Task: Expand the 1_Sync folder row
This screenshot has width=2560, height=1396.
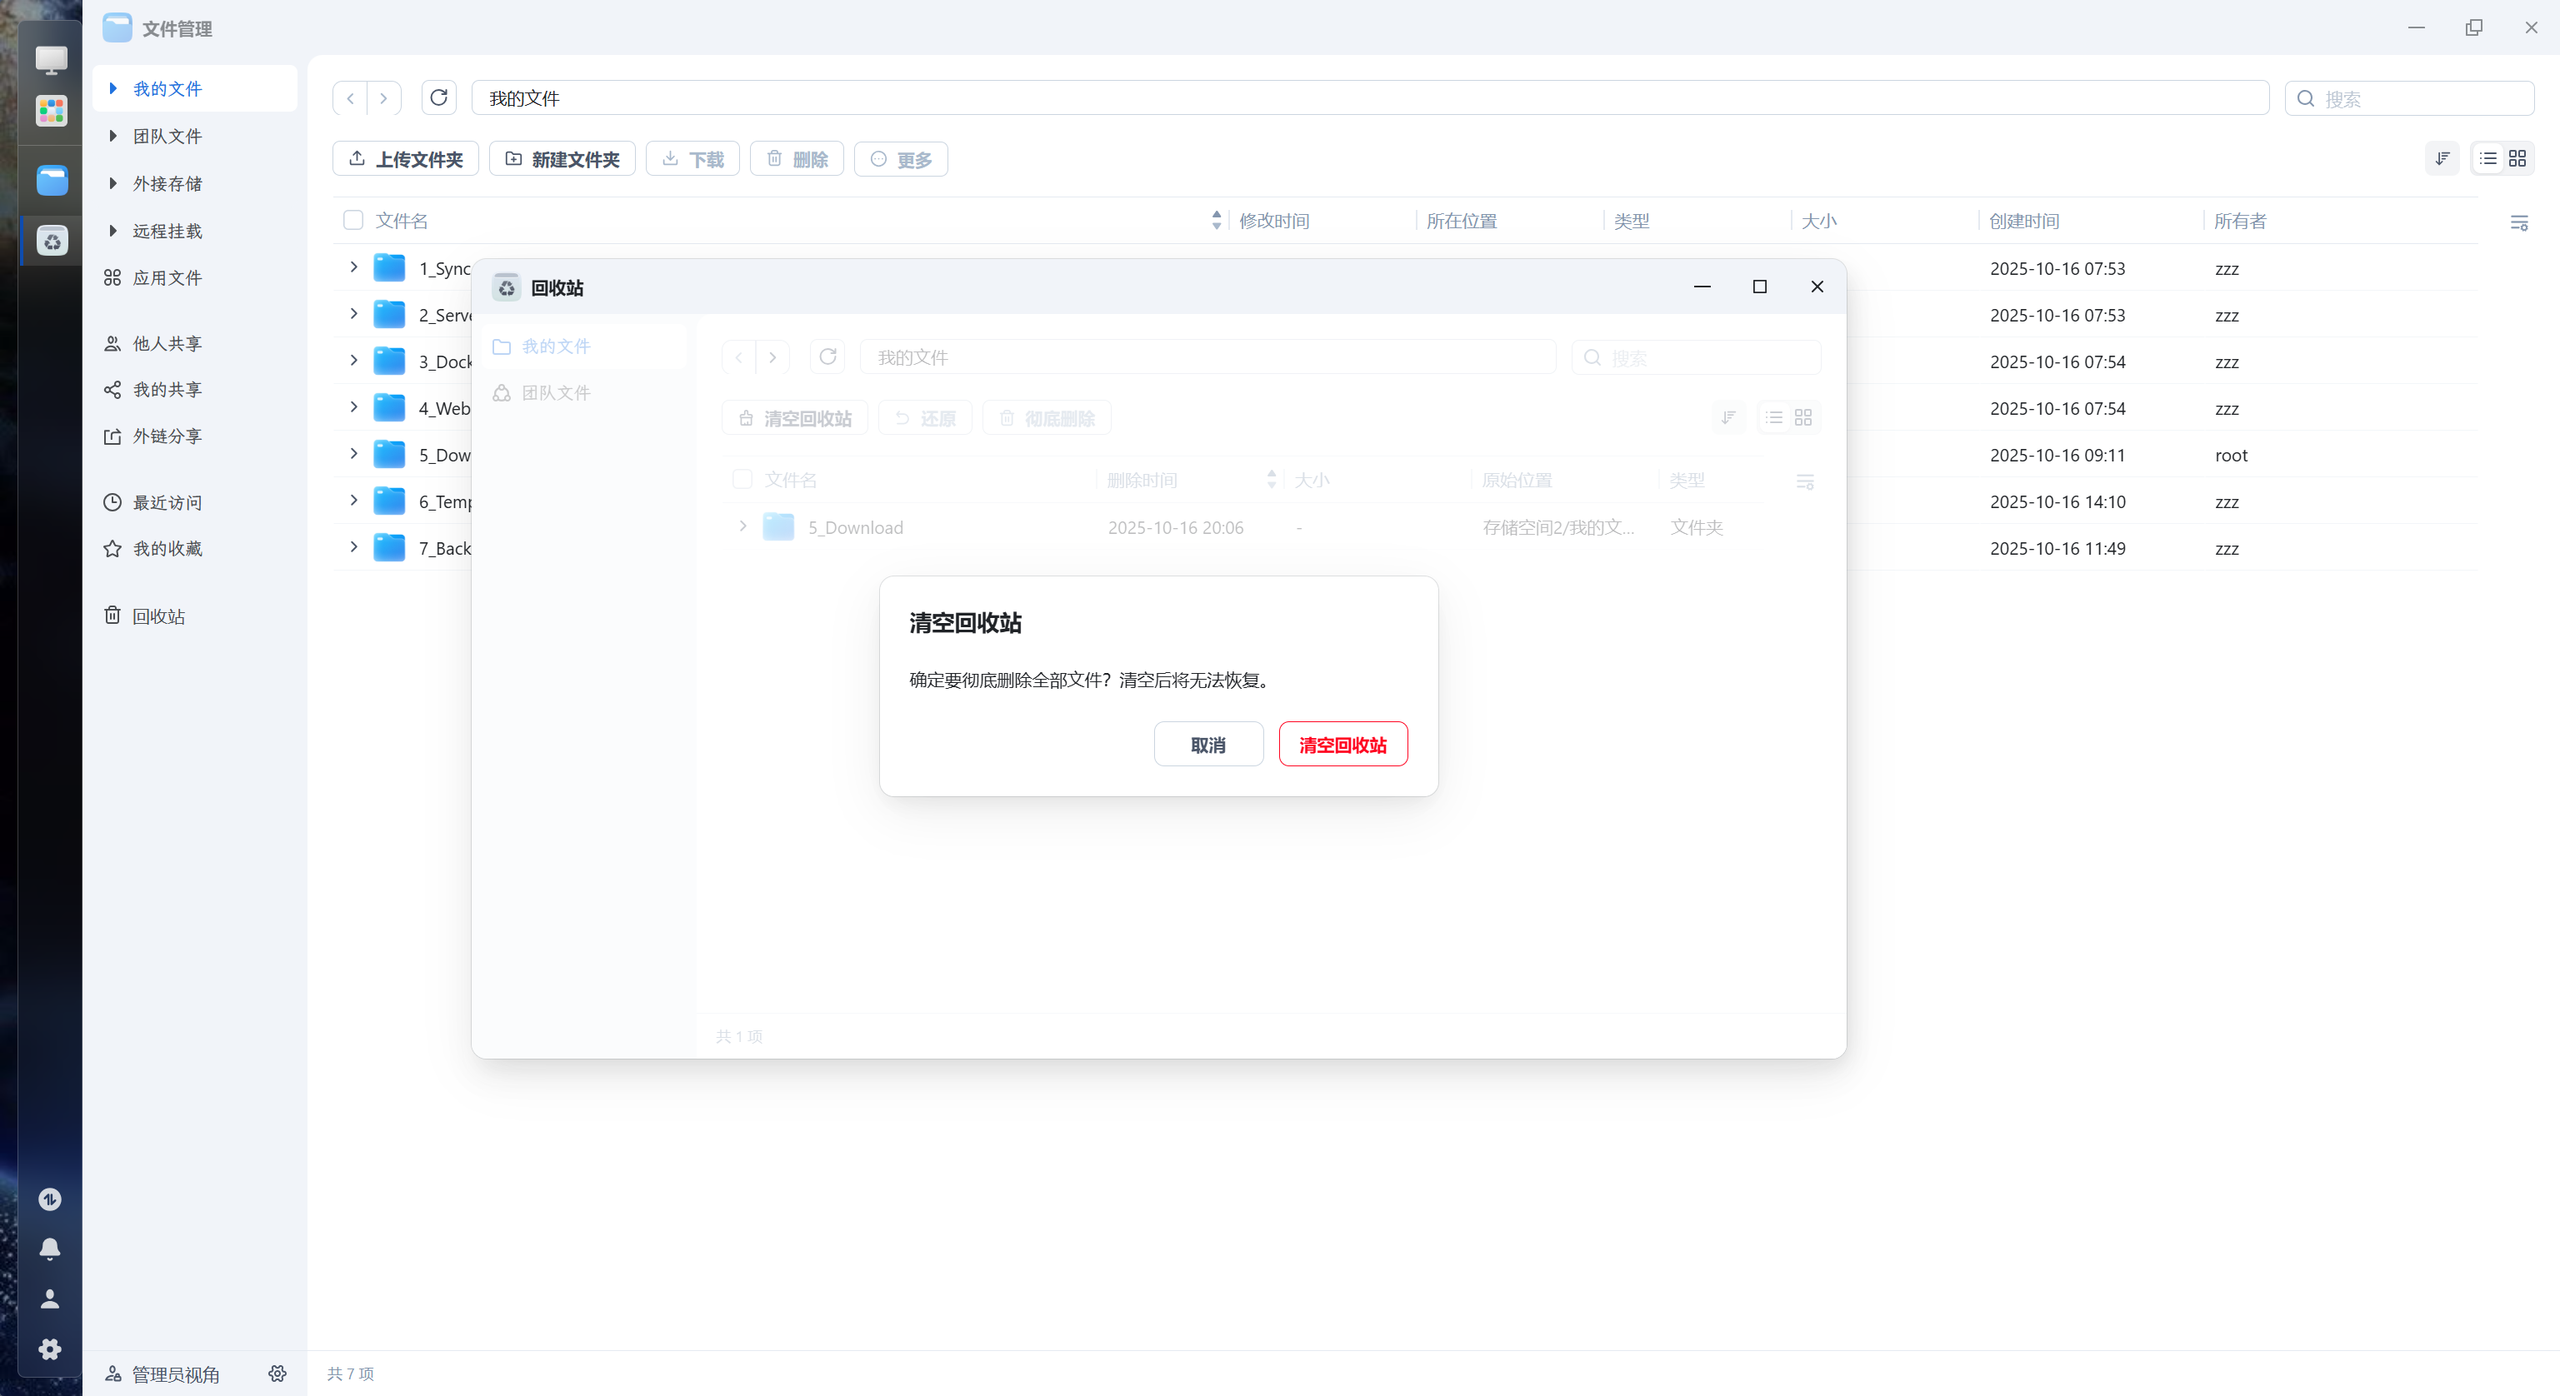Action: (x=354, y=267)
